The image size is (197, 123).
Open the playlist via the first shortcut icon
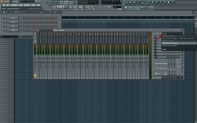click(126, 2)
